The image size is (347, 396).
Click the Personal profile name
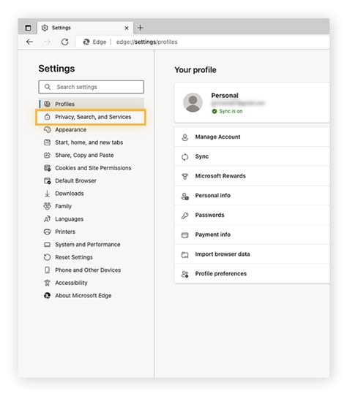[225, 96]
